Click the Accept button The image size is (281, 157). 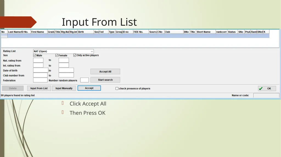[x=89, y=88]
